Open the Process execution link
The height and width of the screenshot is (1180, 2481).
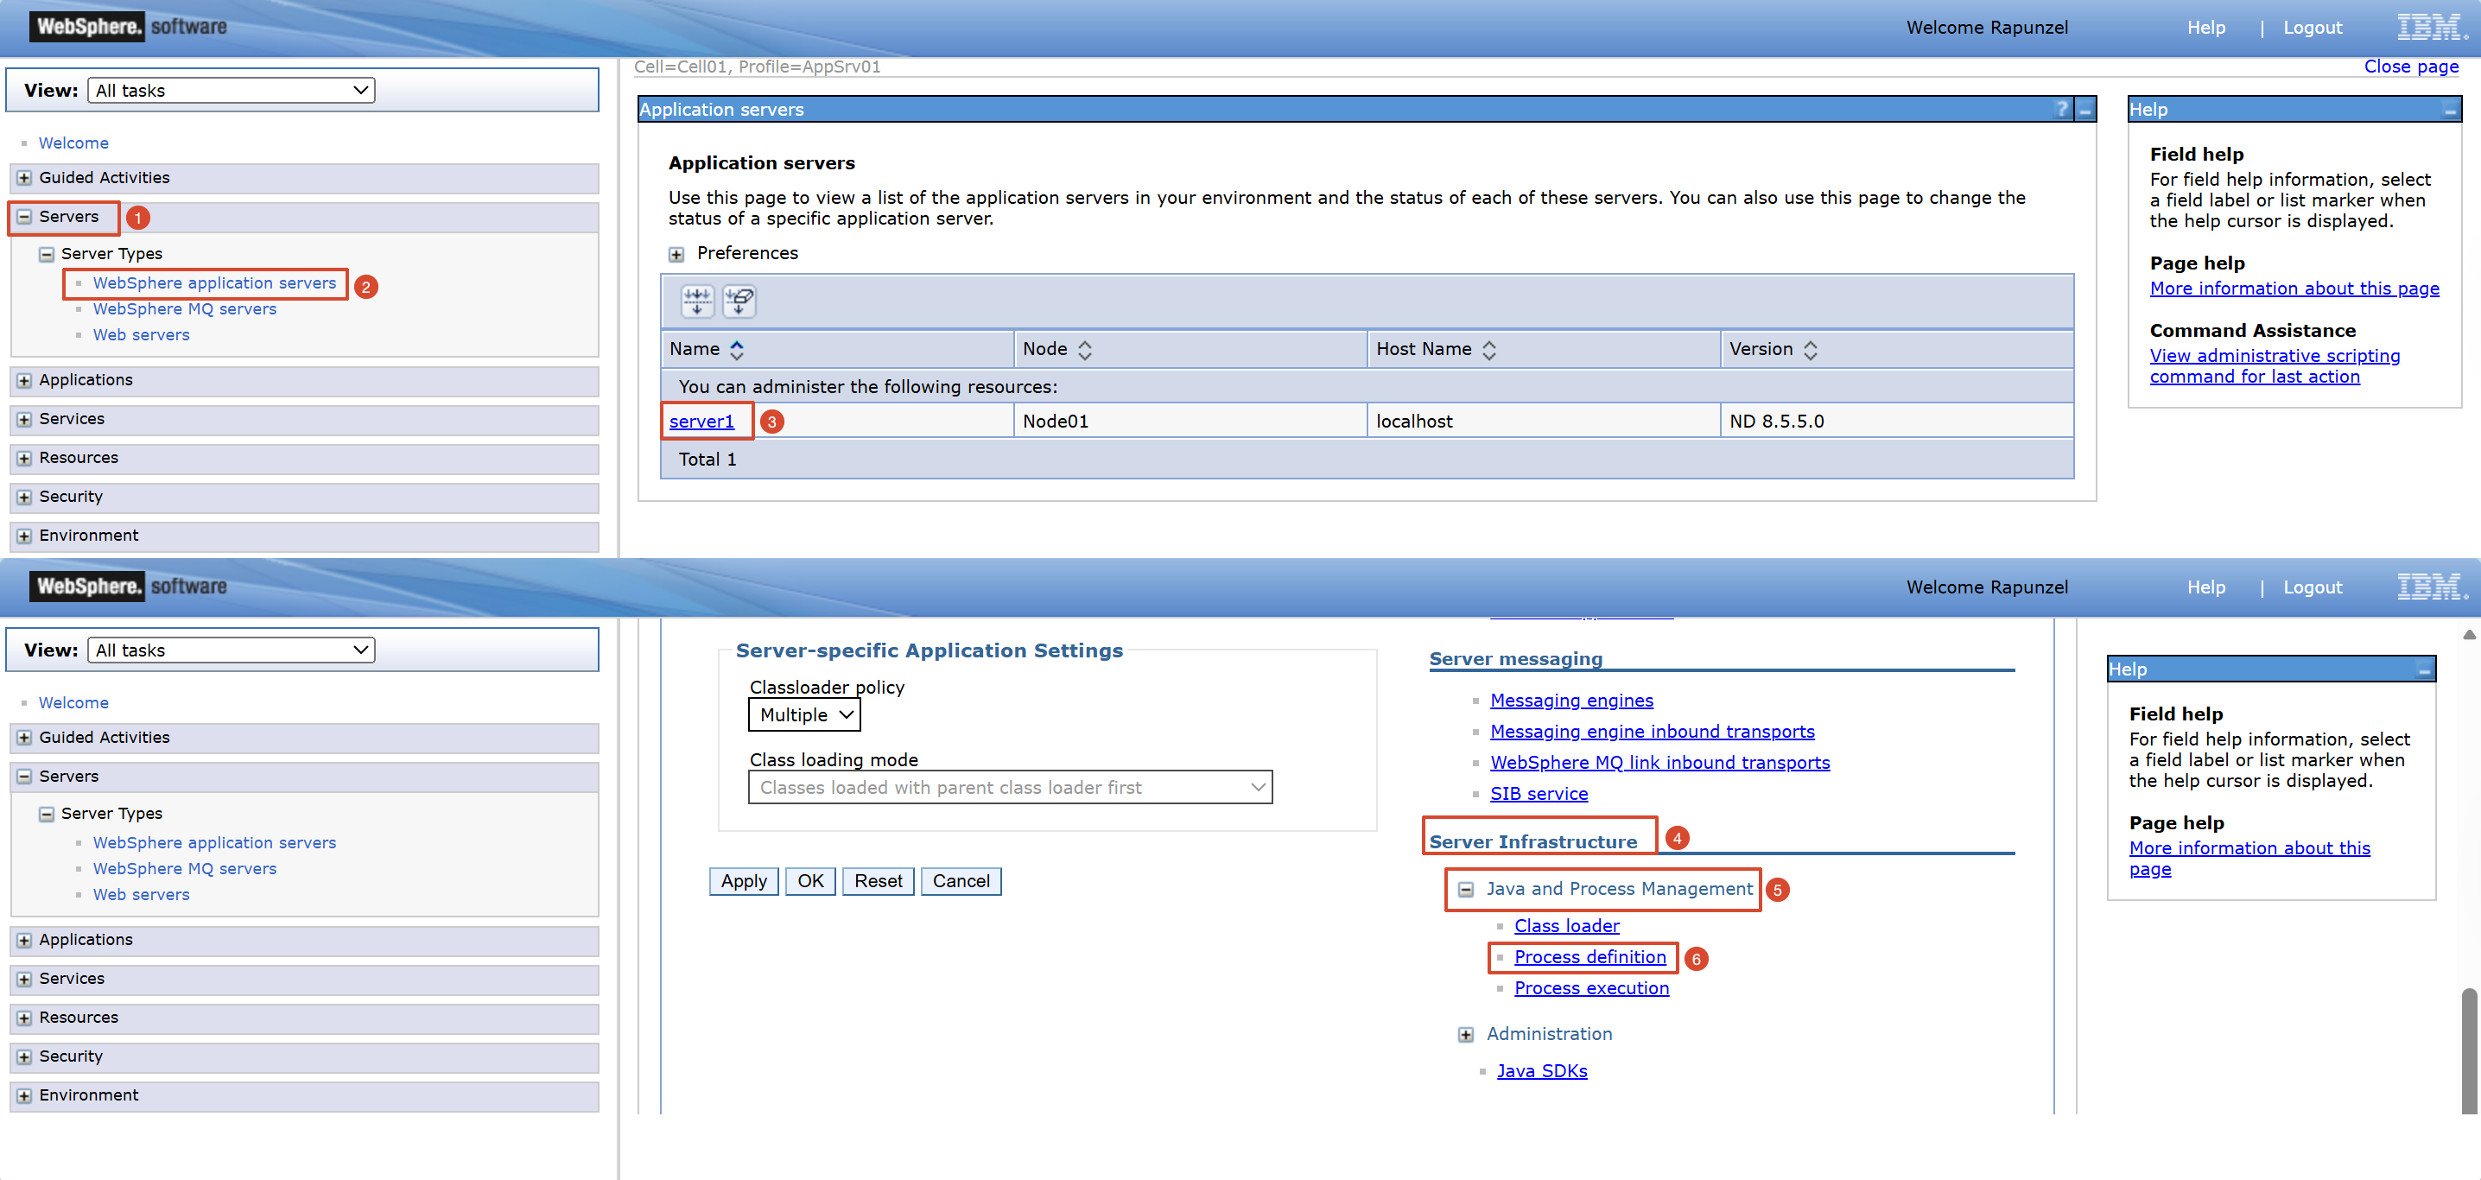(x=1592, y=988)
